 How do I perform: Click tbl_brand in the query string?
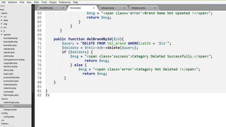coord(117,43)
